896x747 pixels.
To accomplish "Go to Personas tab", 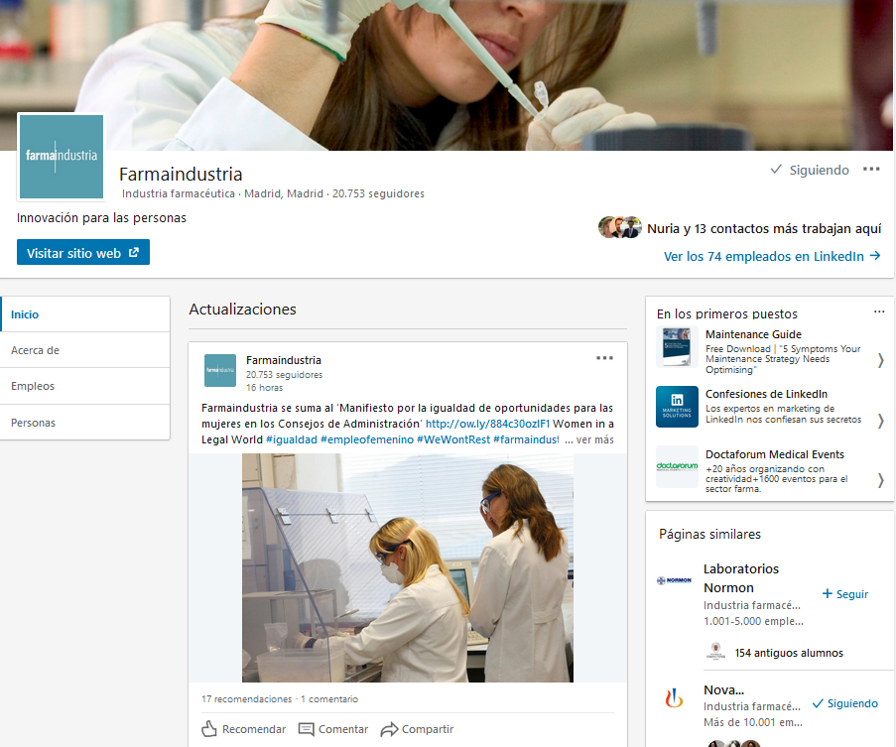I will 85,423.
